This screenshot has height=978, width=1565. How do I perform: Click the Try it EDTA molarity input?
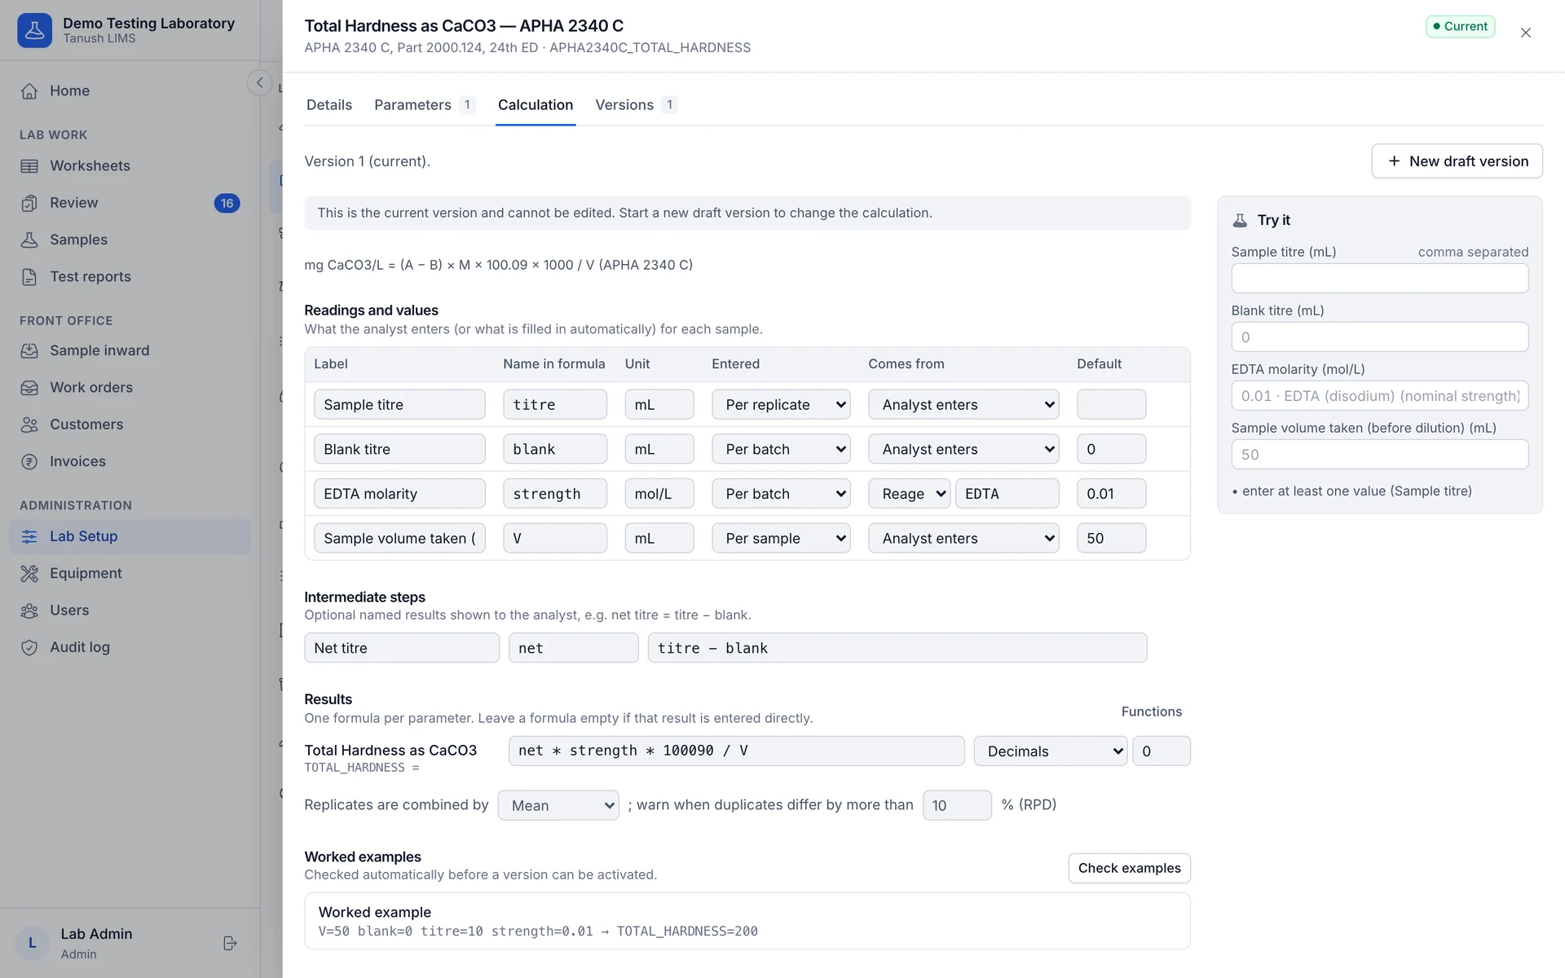pos(1379,396)
